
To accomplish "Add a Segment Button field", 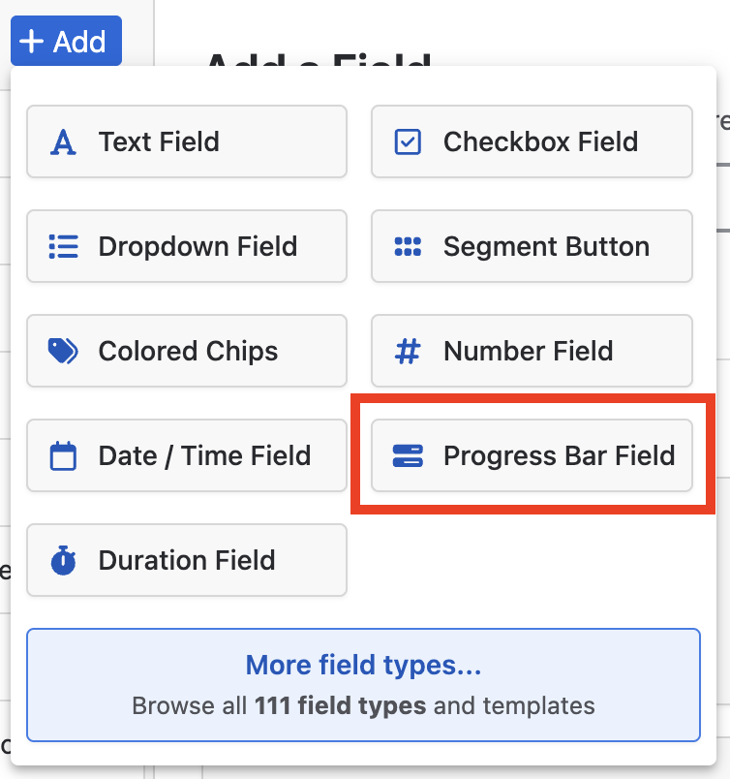I will click(532, 246).
